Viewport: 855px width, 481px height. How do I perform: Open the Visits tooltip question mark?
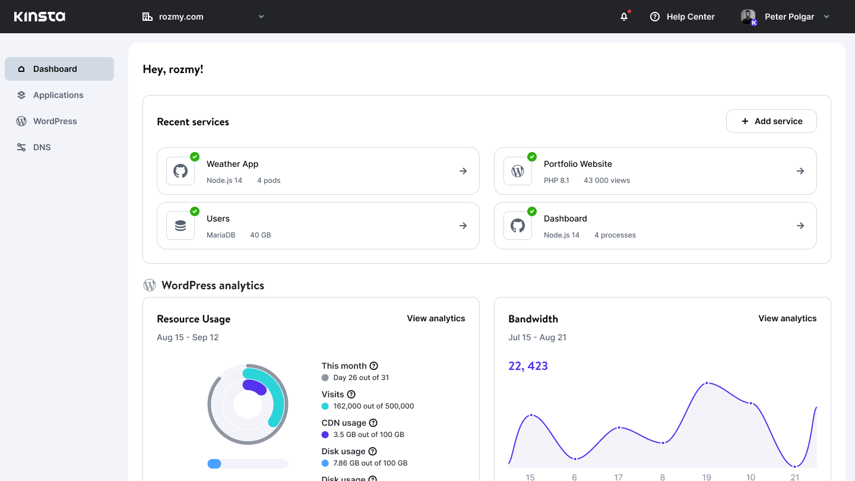click(351, 394)
